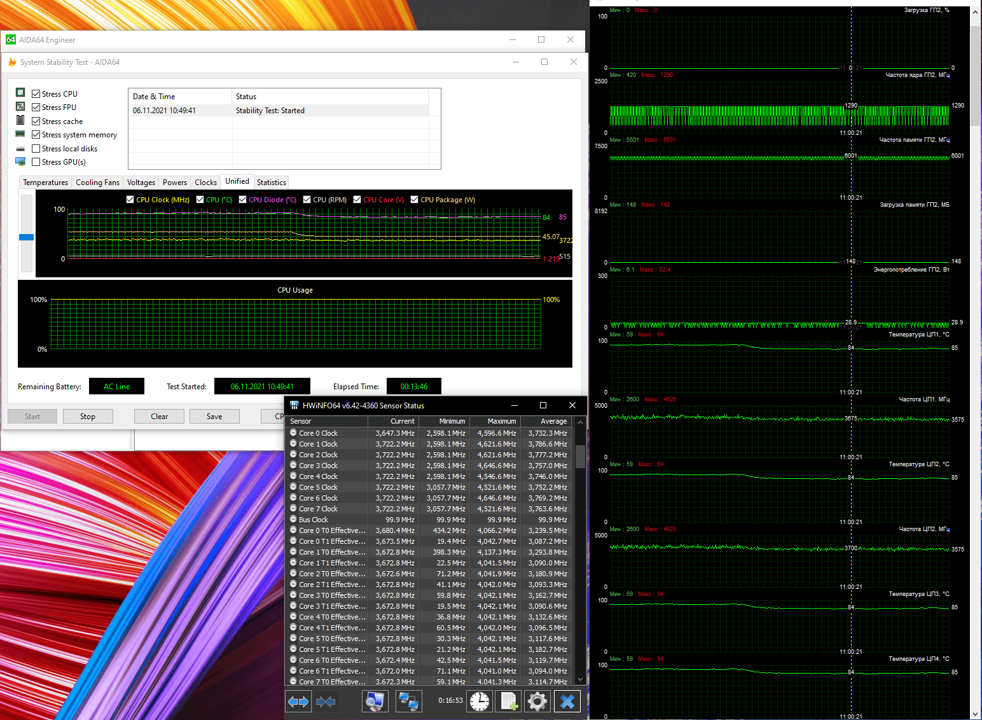Click HWiNFO collapse columns arrows icon

(x=326, y=702)
